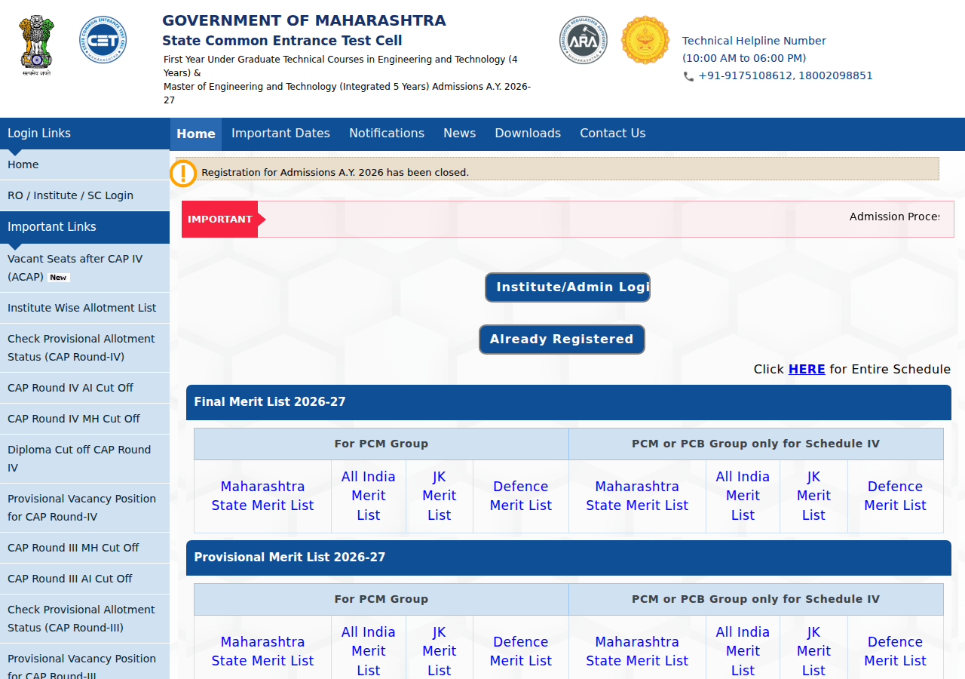Open Final PCM Maharashtra State Merit List
965x679 pixels.
click(x=262, y=496)
